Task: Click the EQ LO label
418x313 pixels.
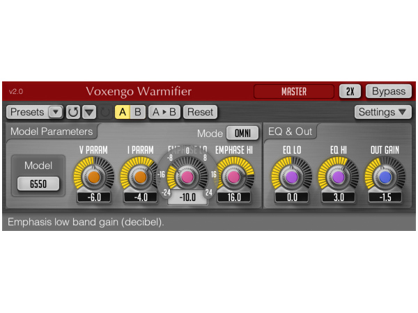Action: tap(292, 150)
